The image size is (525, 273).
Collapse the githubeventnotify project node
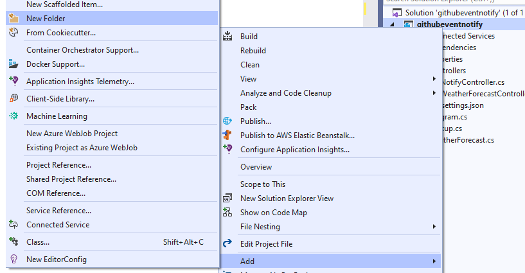(x=392, y=24)
